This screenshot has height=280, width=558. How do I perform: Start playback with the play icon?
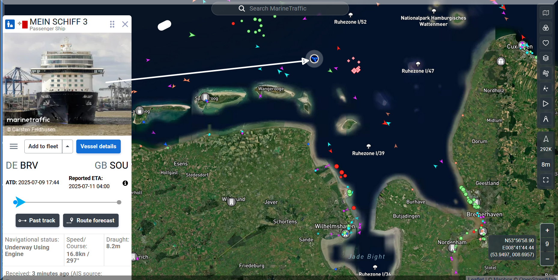(546, 104)
